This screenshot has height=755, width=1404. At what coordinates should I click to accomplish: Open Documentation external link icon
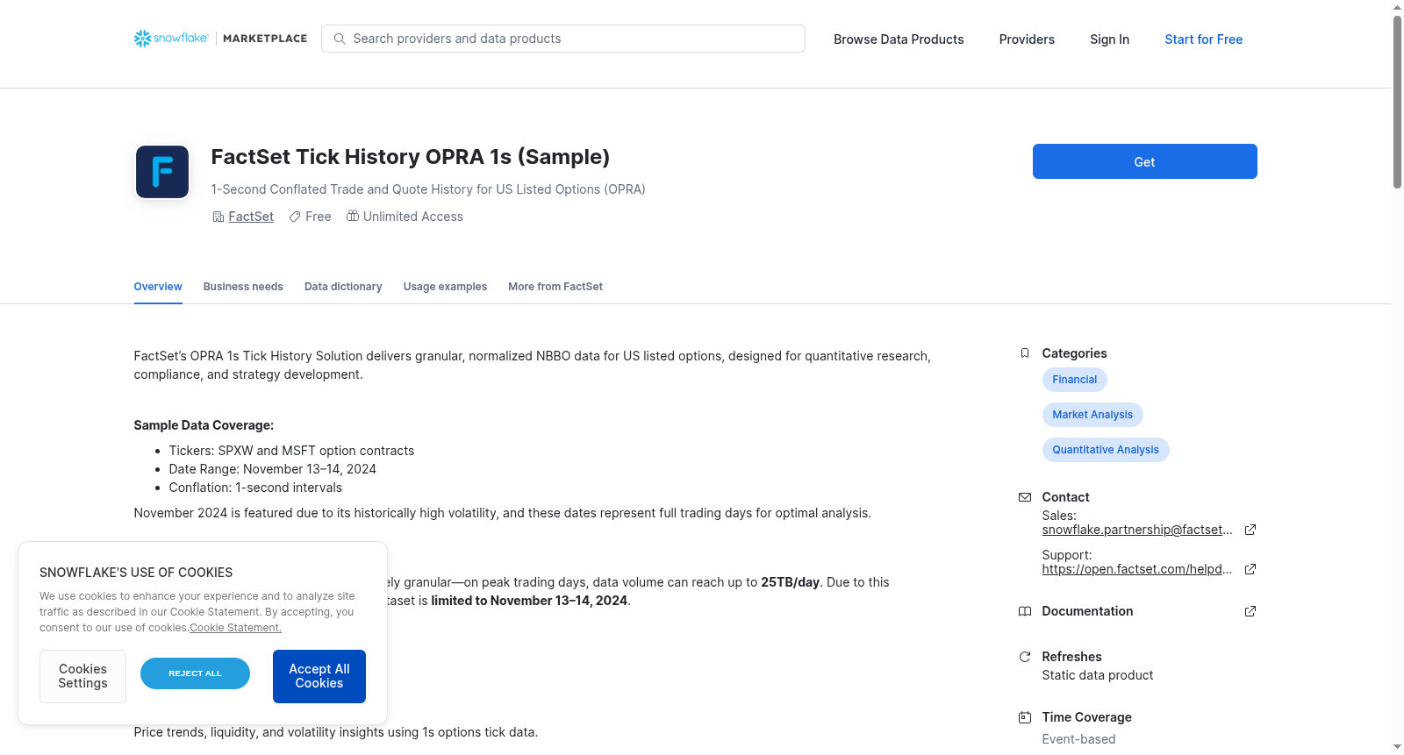[x=1250, y=611]
